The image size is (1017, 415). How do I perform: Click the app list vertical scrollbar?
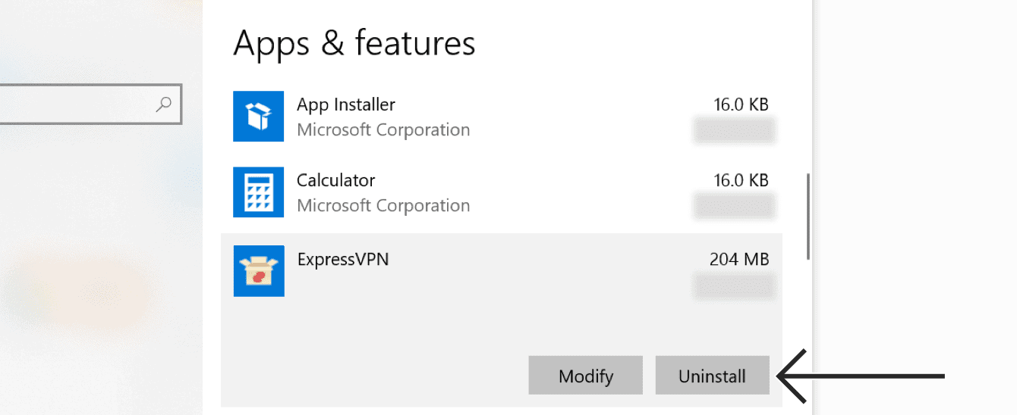(808, 217)
